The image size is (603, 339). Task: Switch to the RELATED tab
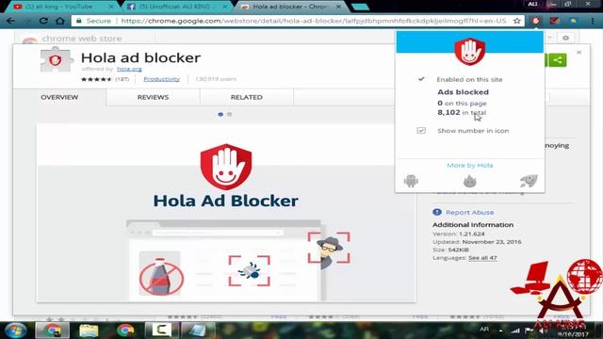(x=247, y=97)
